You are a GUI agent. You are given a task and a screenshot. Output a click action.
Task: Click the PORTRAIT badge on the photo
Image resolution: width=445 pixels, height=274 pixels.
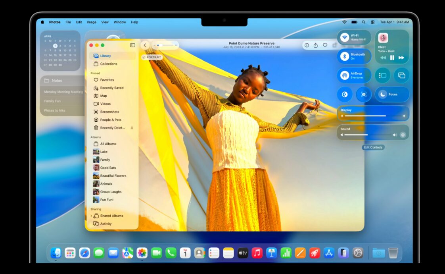[152, 57]
